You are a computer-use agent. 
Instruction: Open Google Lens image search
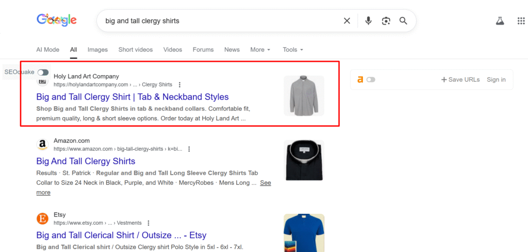pos(386,21)
